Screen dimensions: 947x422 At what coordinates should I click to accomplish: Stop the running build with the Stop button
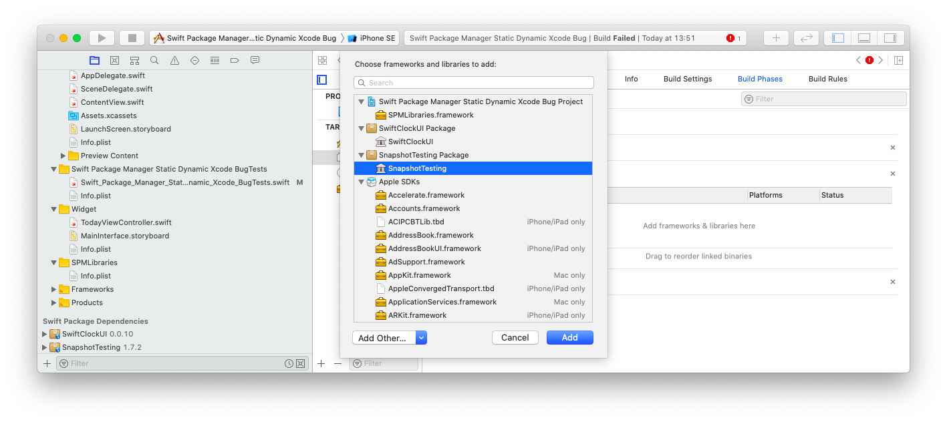(x=132, y=38)
